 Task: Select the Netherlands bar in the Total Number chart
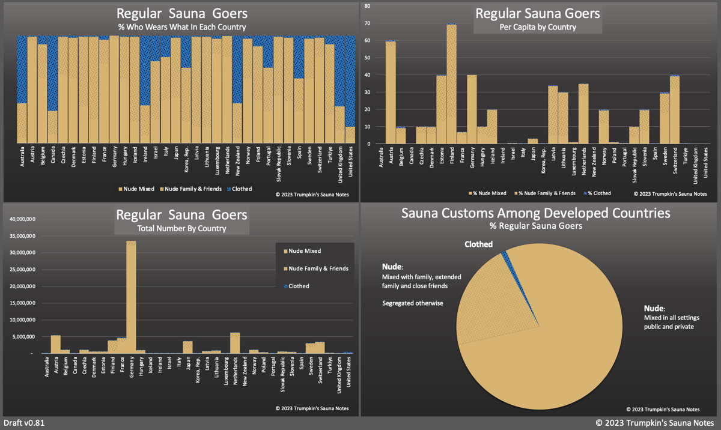pyautogui.click(x=235, y=343)
